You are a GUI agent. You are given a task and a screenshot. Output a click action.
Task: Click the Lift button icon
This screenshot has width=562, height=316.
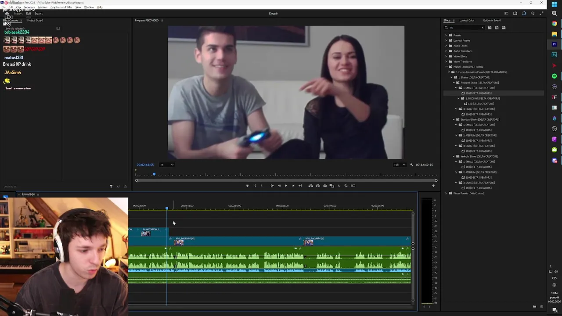pos(310,186)
